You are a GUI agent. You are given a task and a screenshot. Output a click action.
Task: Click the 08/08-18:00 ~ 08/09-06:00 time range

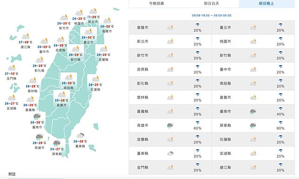212,15
